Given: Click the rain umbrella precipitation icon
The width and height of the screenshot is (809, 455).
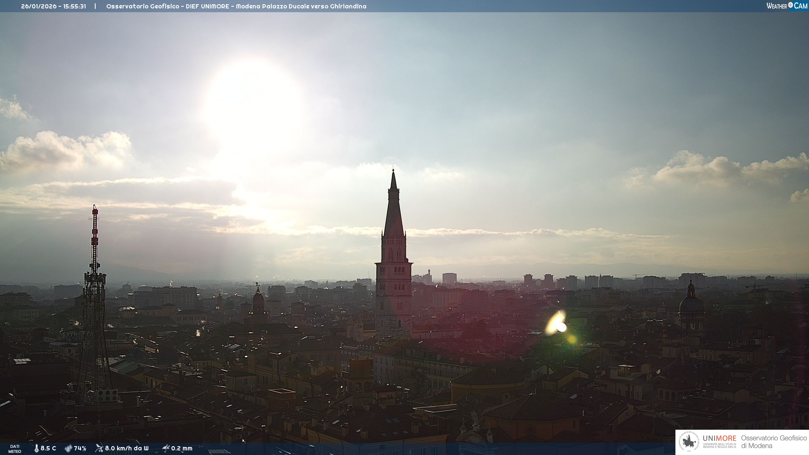Looking at the screenshot, I should pos(166,448).
